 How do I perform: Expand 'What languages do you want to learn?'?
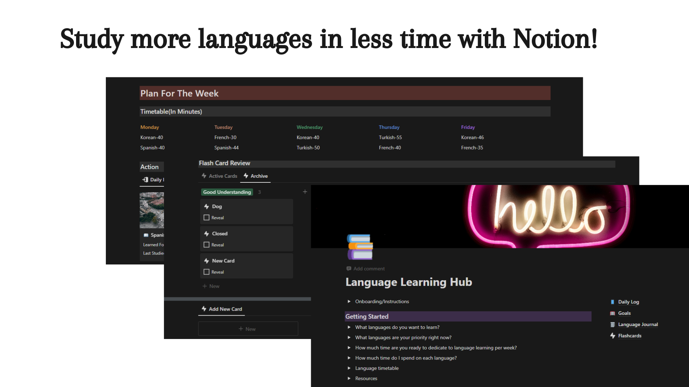(x=349, y=327)
